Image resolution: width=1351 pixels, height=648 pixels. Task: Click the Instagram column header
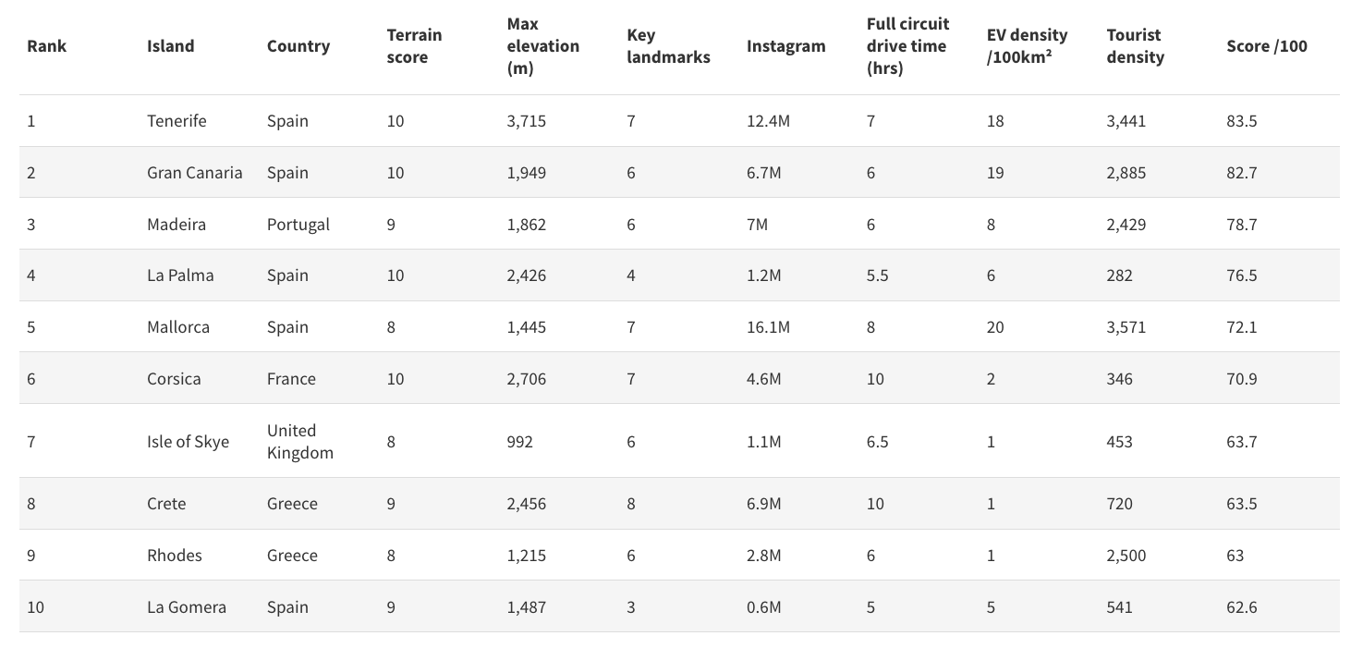pyautogui.click(x=785, y=46)
